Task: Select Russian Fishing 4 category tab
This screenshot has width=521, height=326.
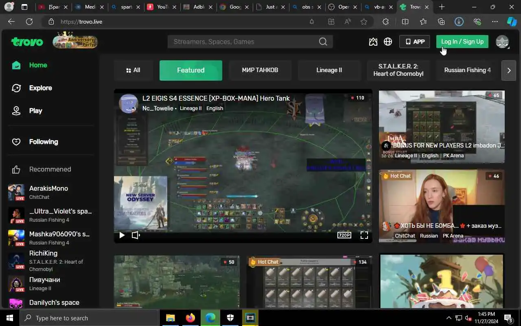Action: point(467,70)
